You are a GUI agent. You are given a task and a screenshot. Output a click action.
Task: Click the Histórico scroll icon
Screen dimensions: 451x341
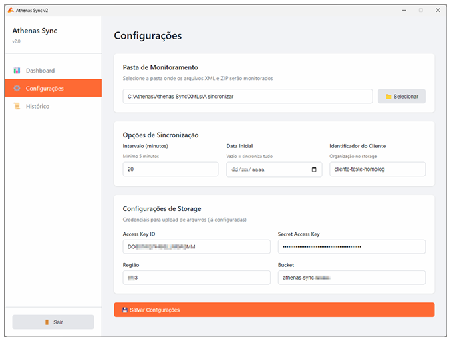point(17,106)
